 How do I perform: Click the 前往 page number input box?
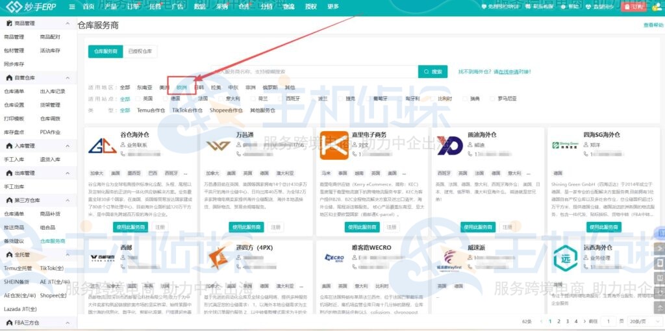click(608, 321)
